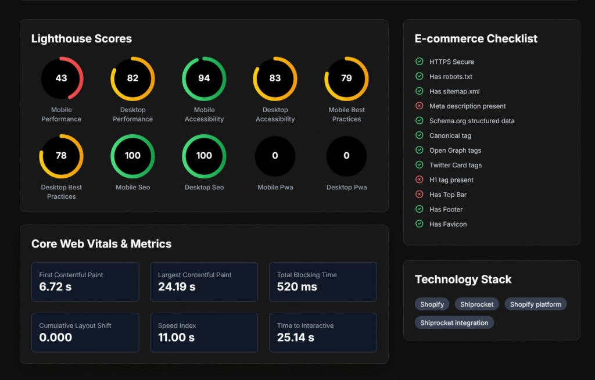Select the Mobile Performance score gauge showing 43
This screenshot has height=380, width=595.
pos(62,78)
